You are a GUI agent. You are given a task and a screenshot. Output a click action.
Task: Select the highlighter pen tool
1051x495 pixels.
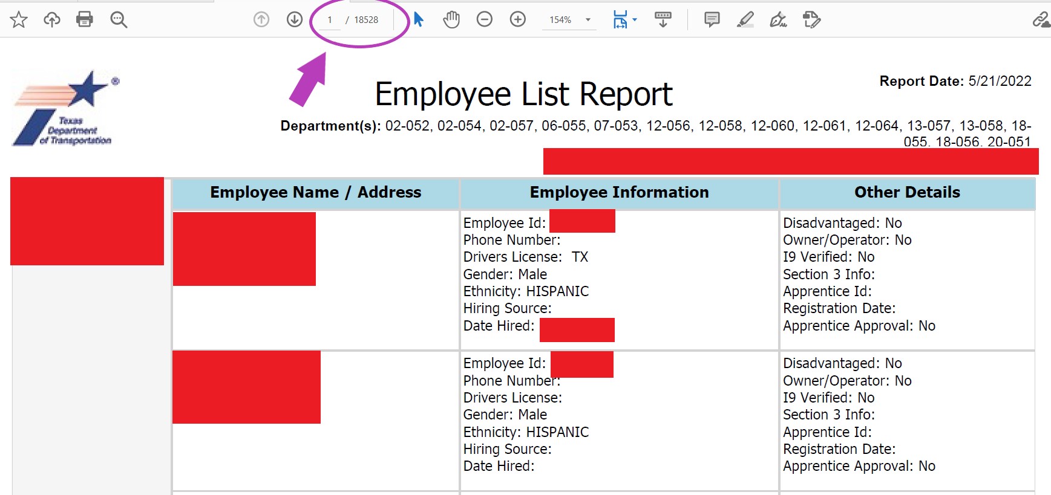click(x=745, y=20)
